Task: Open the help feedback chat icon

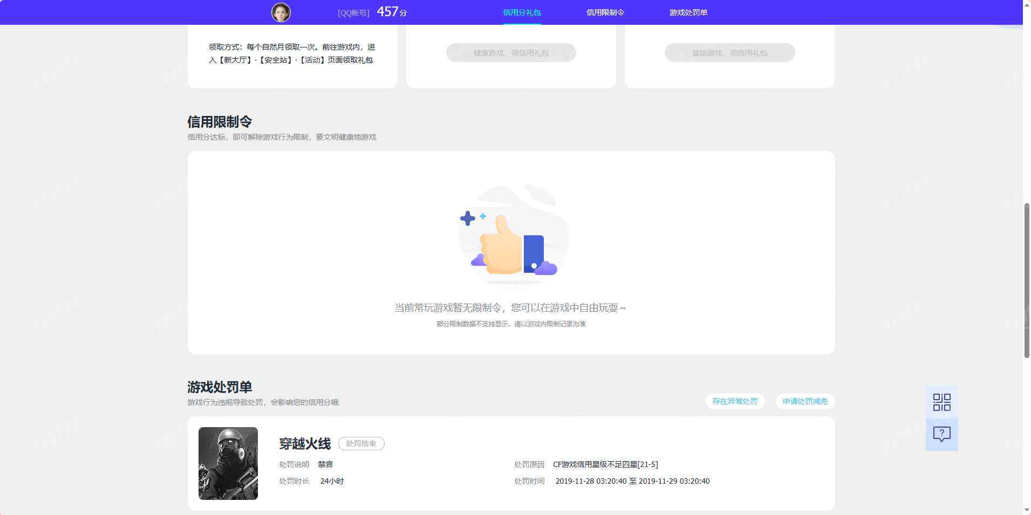Action: (x=941, y=434)
